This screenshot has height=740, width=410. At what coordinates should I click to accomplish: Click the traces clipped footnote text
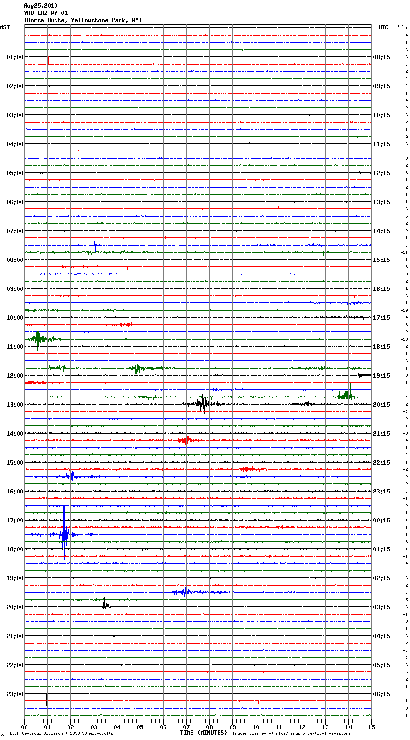(291, 734)
